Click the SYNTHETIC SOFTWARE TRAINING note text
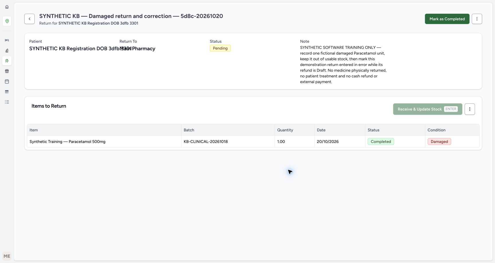The image size is (495, 263). pos(343,65)
